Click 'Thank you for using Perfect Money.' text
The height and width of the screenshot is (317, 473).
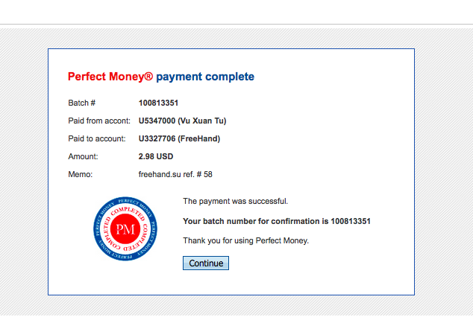click(246, 240)
